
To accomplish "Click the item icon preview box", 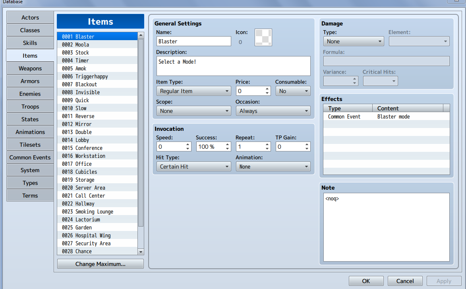I will tap(263, 37).
